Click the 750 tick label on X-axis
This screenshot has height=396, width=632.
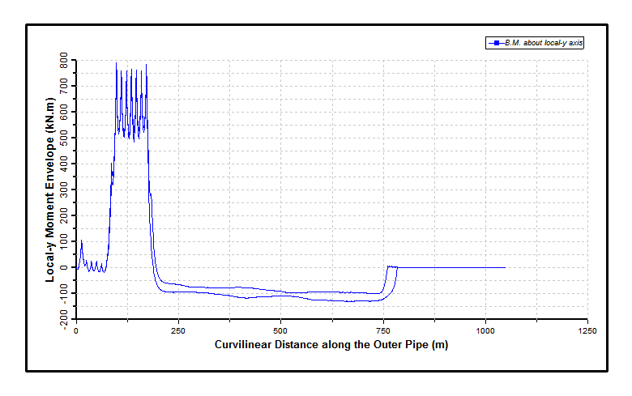point(382,330)
